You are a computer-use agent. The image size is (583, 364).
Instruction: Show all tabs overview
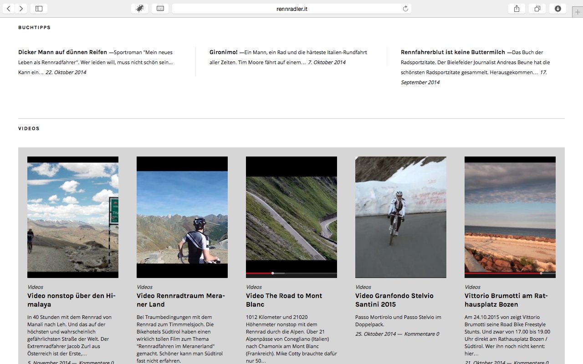pos(537,9)
